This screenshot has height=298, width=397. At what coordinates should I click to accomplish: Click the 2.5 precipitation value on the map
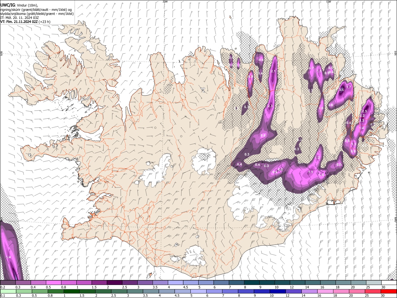[x=365, y=111]
